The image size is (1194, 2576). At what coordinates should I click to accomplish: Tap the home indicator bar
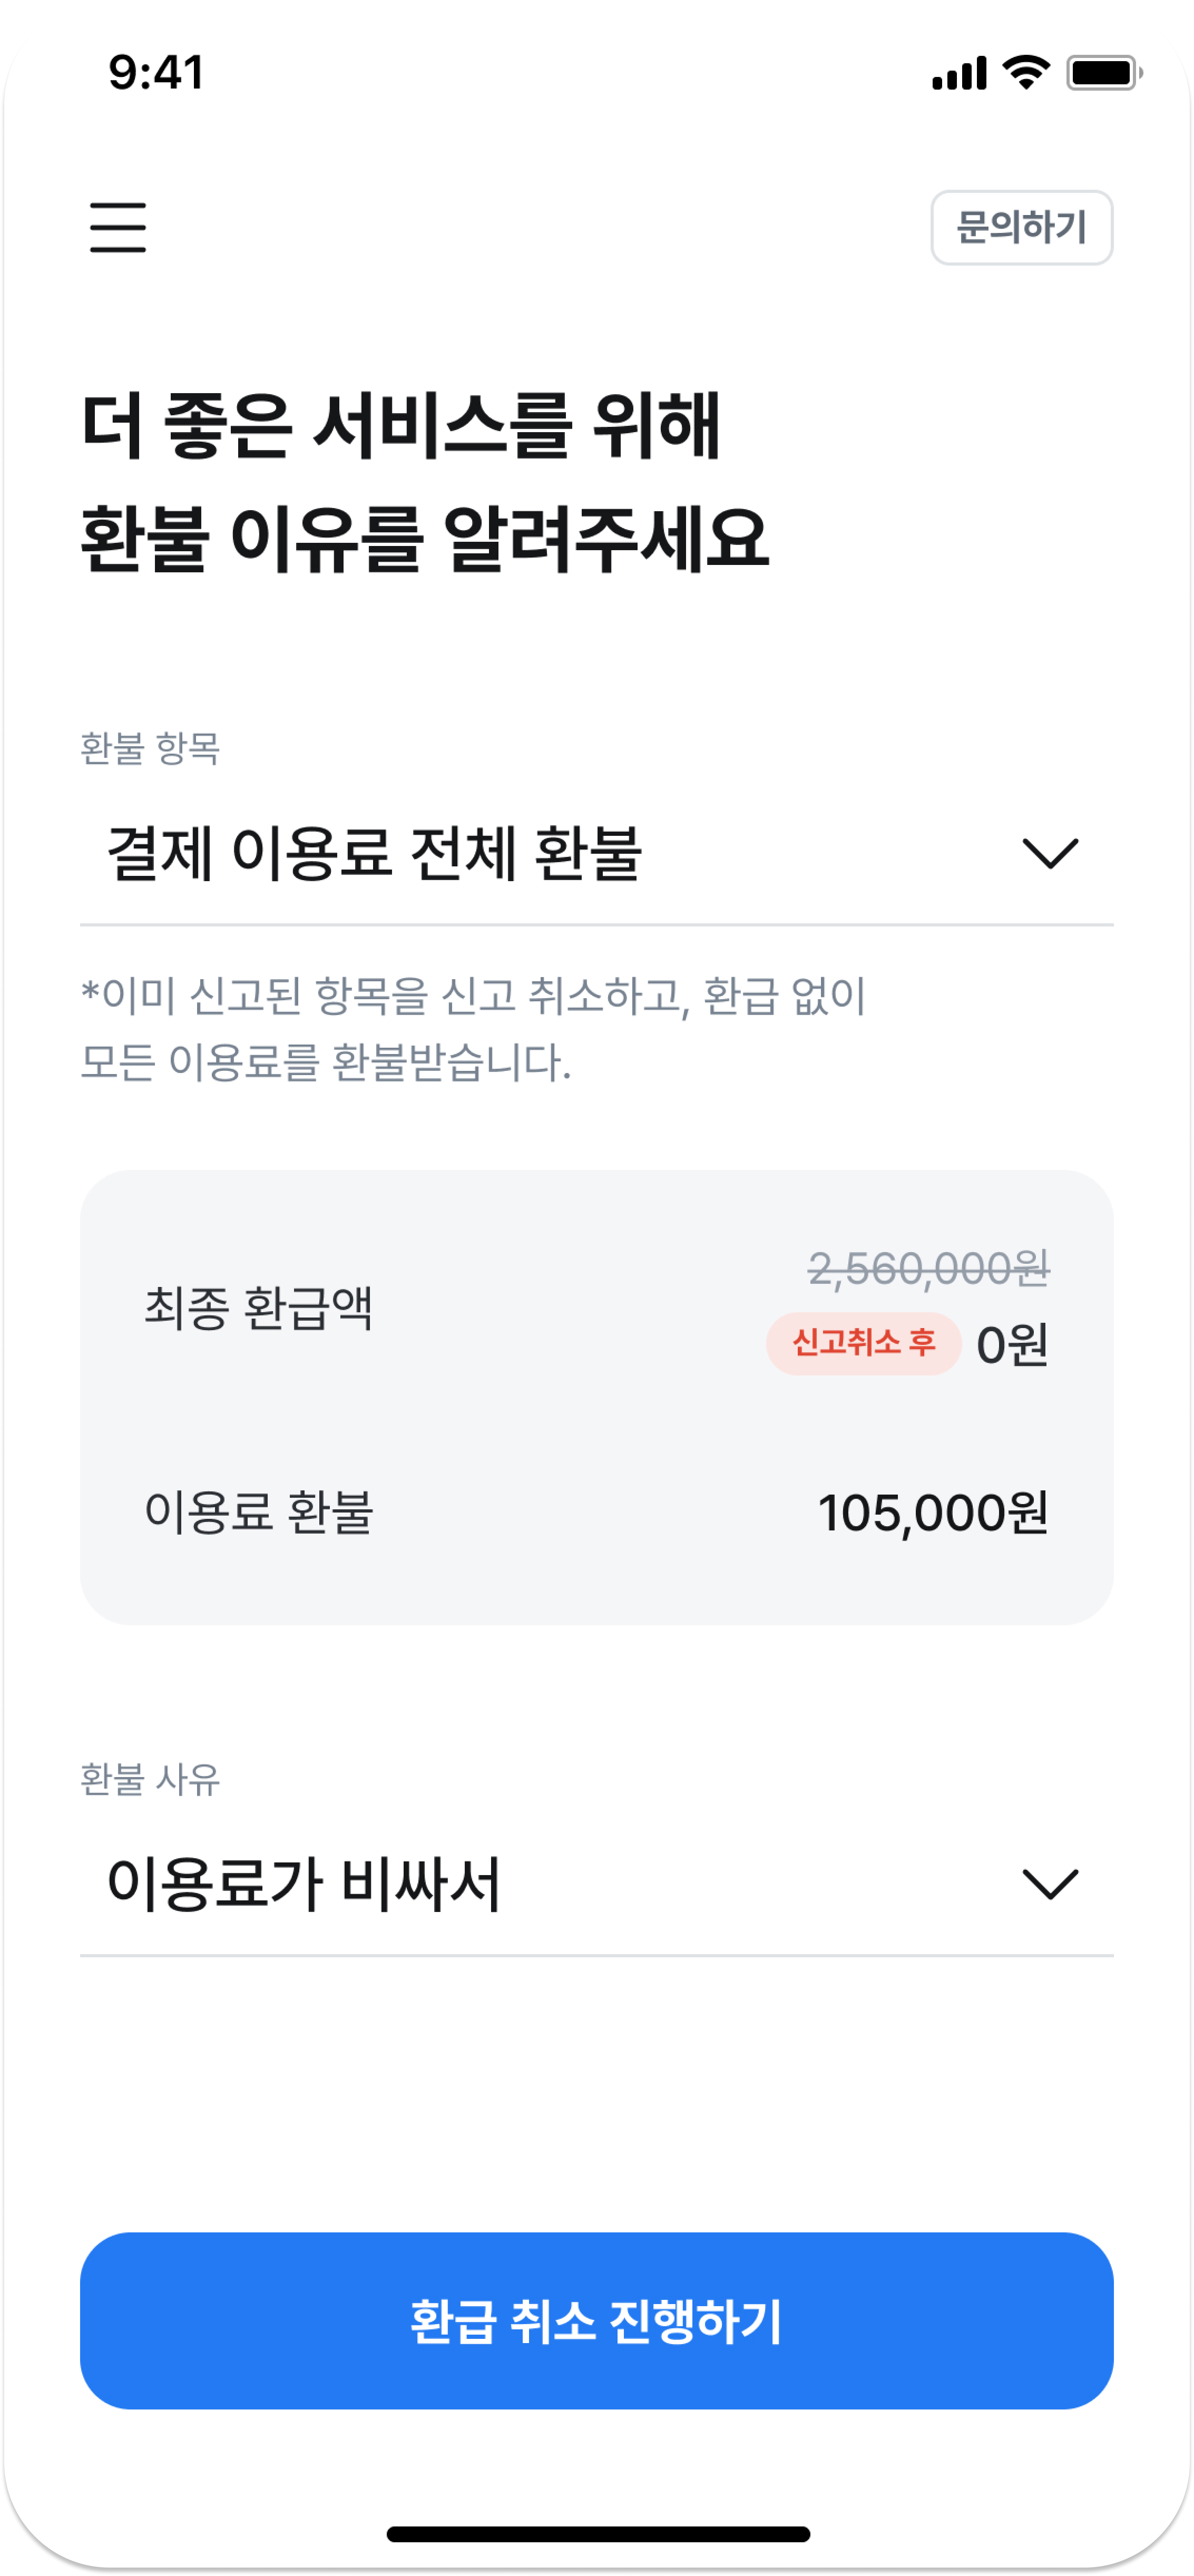(598, 2533)
